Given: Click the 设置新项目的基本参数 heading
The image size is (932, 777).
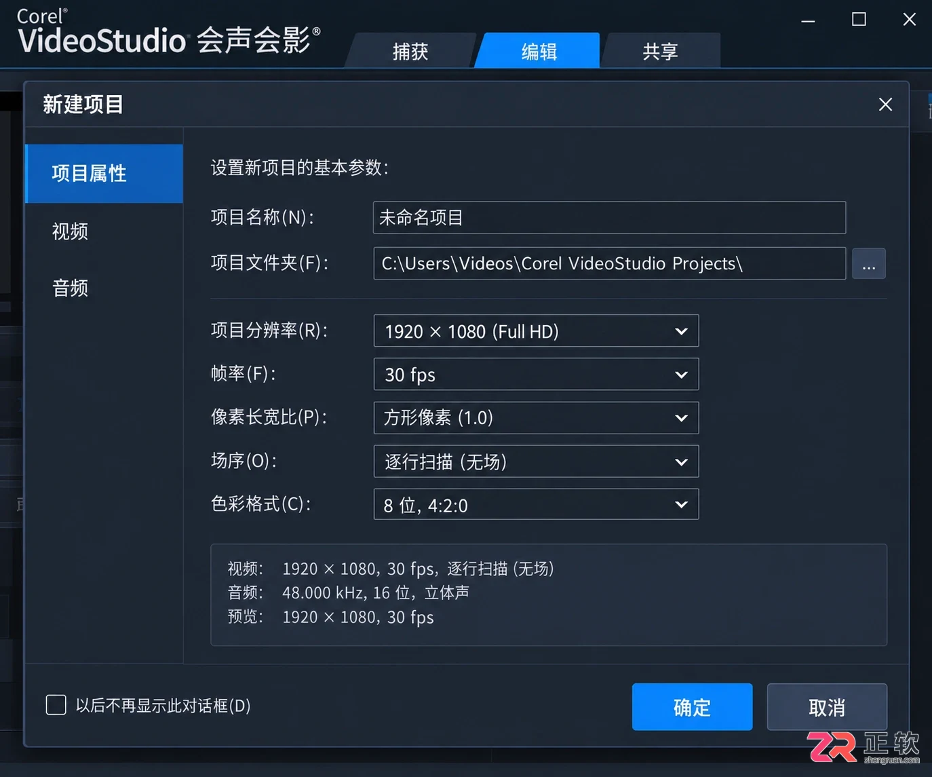Looking at the screenshot, I should click(x=300, y=168).
